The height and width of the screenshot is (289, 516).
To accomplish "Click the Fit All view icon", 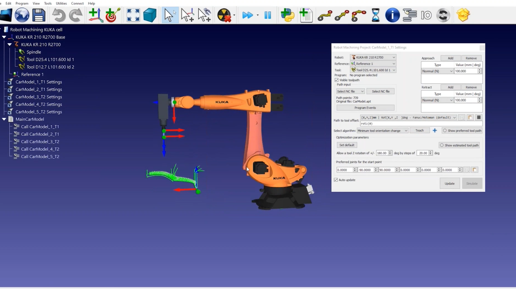I will [x=133, y=15].
